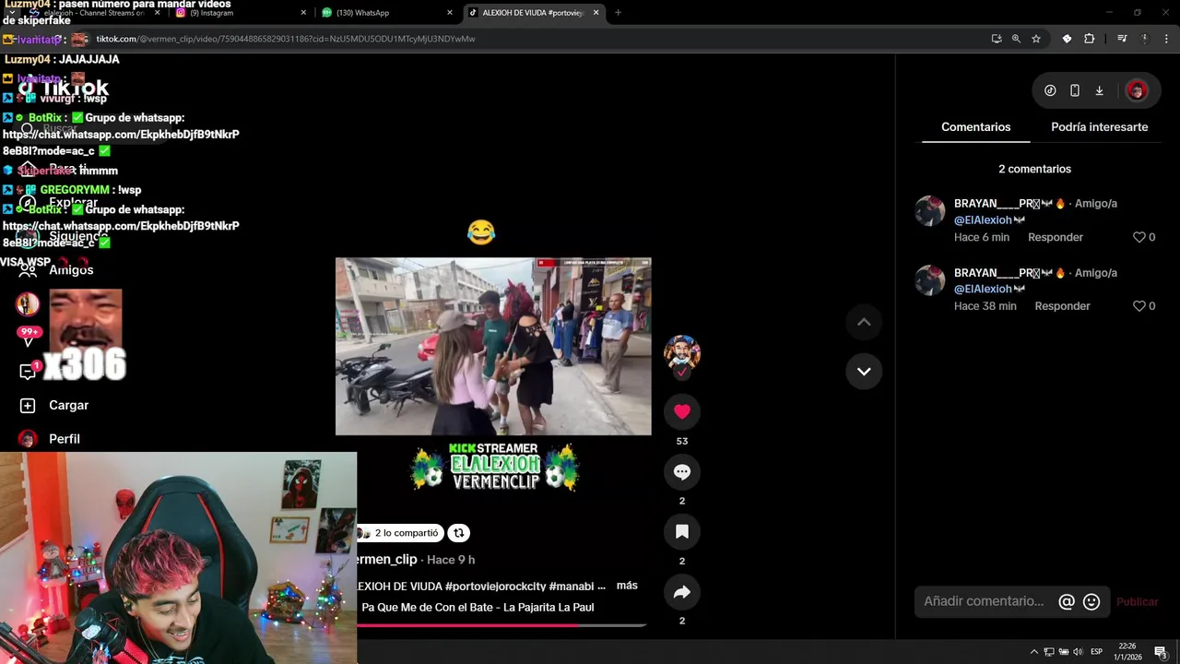Open Cargar in the TikTok sidebar
The width and height of the screenshot is (1180, 664).
(55, 406)
